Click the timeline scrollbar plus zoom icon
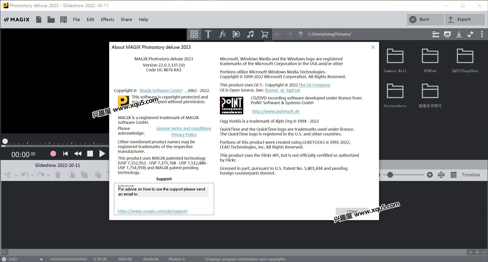The width and height of the screenshot is (488, 262). pos(477,252)
